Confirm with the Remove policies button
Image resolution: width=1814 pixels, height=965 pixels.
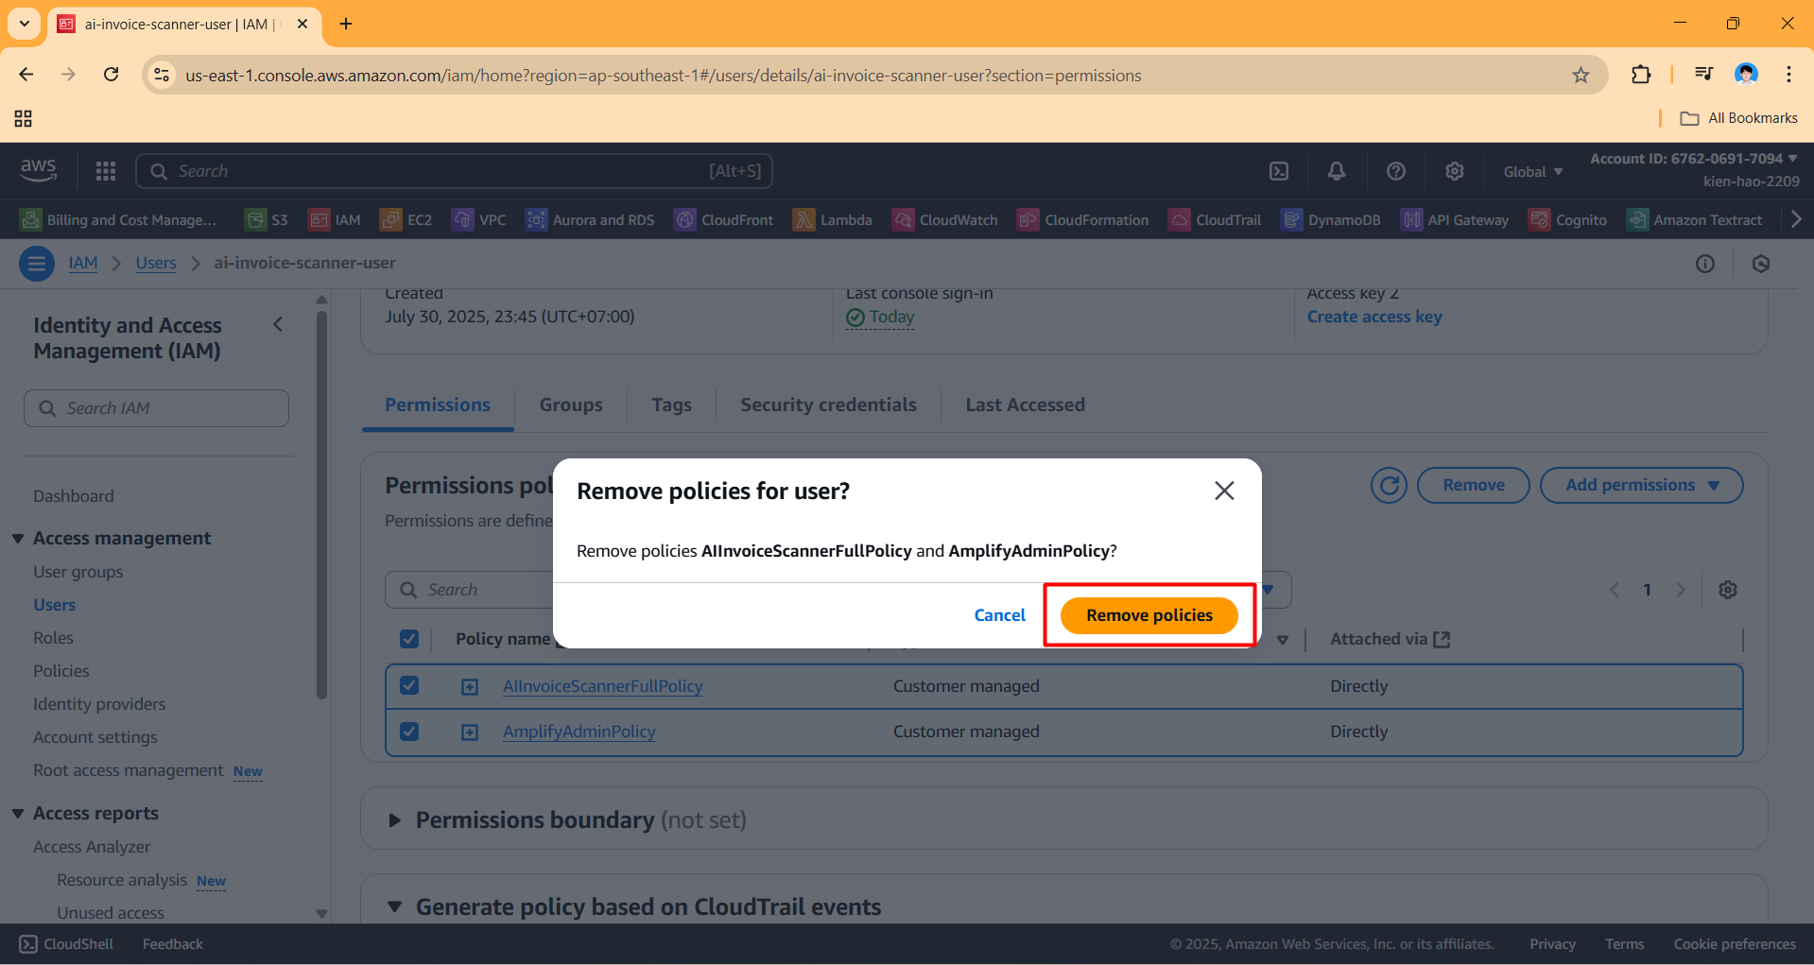tap(1149, 614)
